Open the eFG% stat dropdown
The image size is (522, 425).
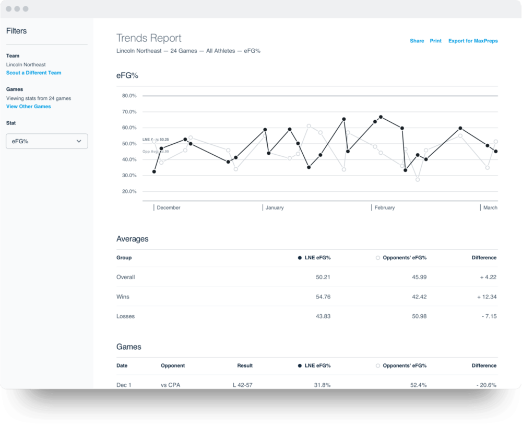click(x=46, y=141)
